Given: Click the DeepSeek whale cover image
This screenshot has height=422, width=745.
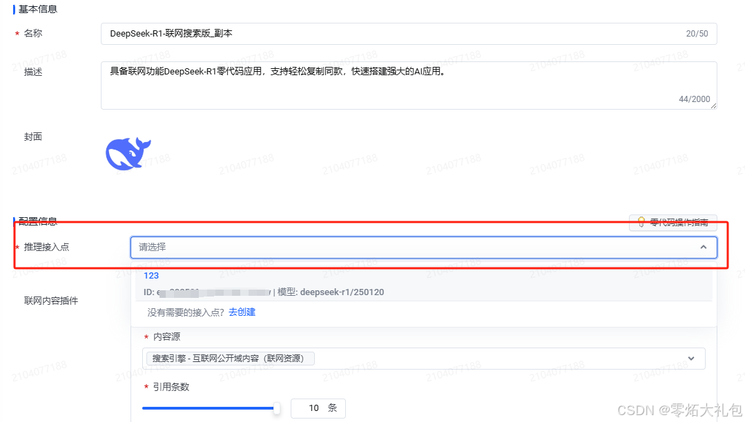Looking at the screenshot, I should click(128, 154).
